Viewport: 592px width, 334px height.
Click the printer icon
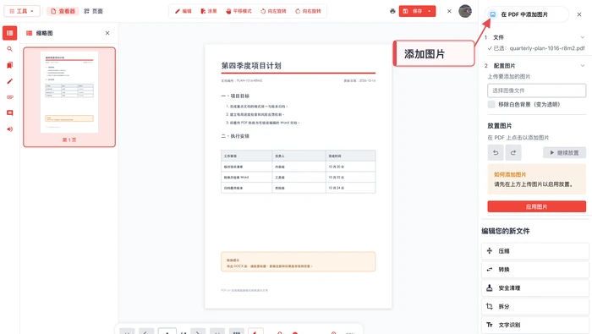[392, 11]
